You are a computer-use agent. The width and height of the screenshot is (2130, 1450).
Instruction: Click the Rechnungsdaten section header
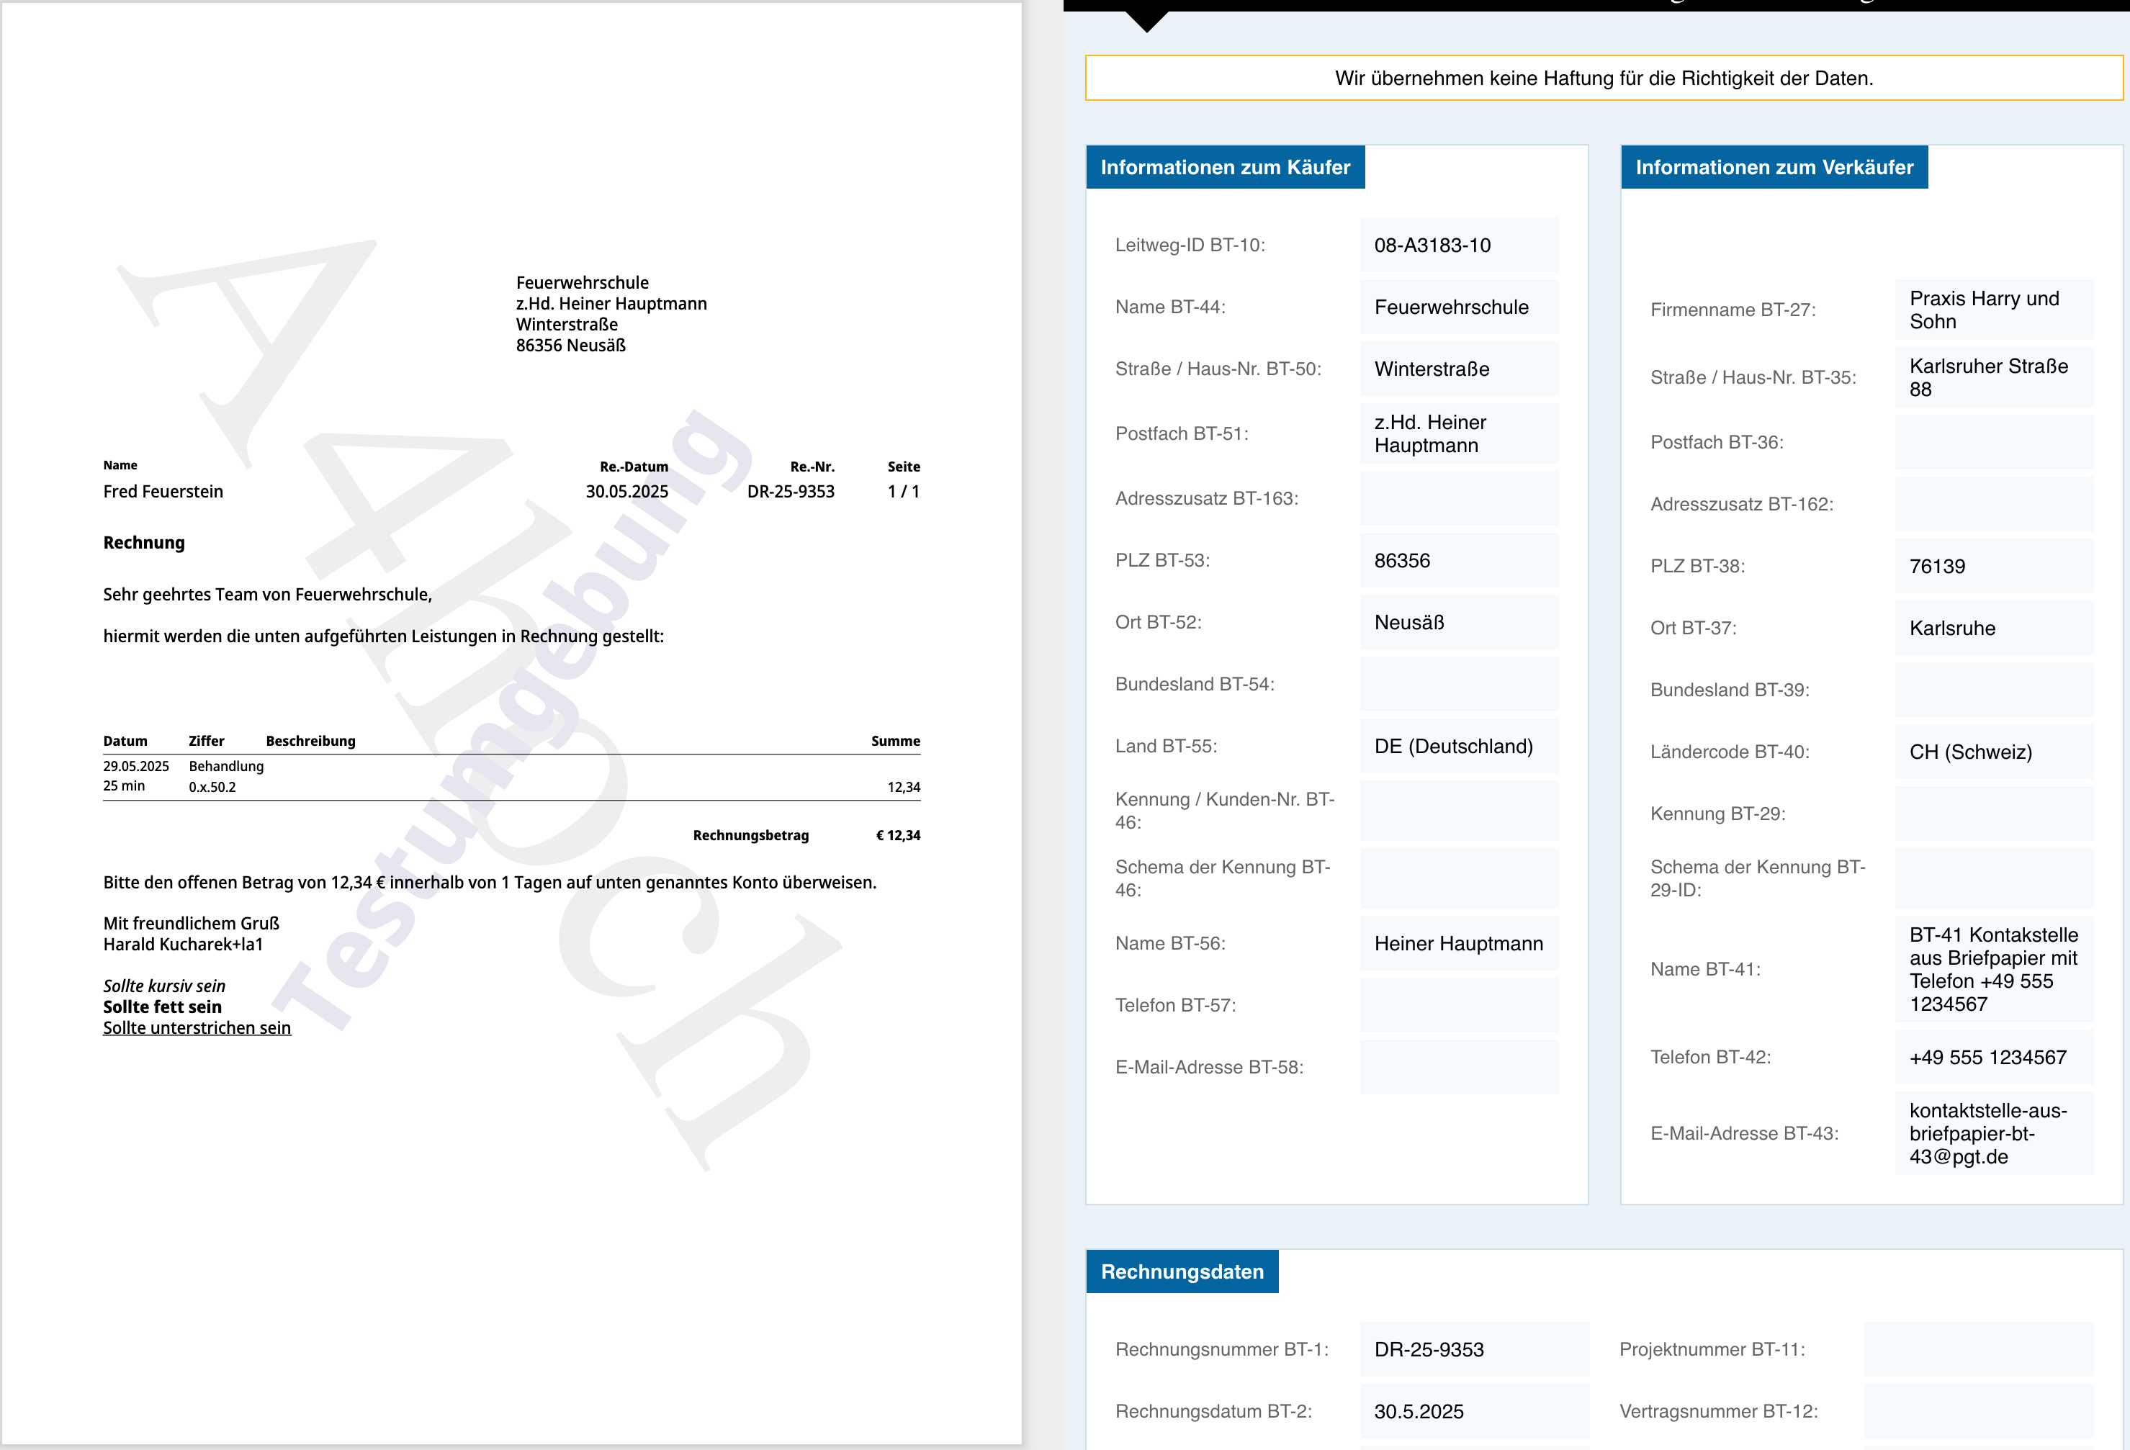(x=1182, y=1271)
